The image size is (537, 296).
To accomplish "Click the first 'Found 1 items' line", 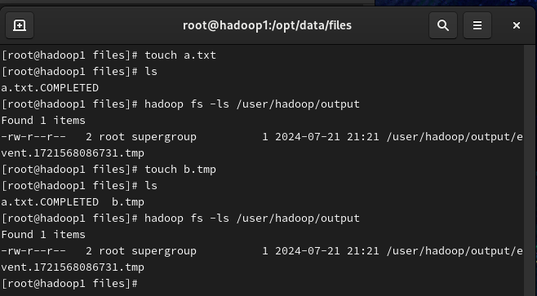I will click(x=43, y=121).
